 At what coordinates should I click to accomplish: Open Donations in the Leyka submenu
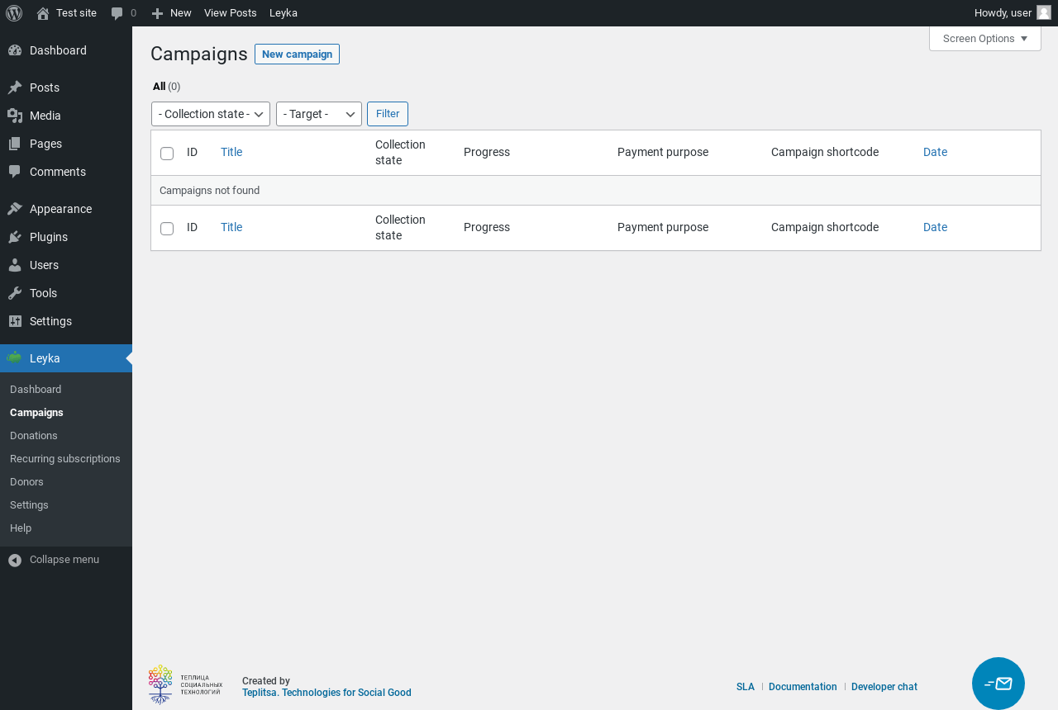pos(34,435)
